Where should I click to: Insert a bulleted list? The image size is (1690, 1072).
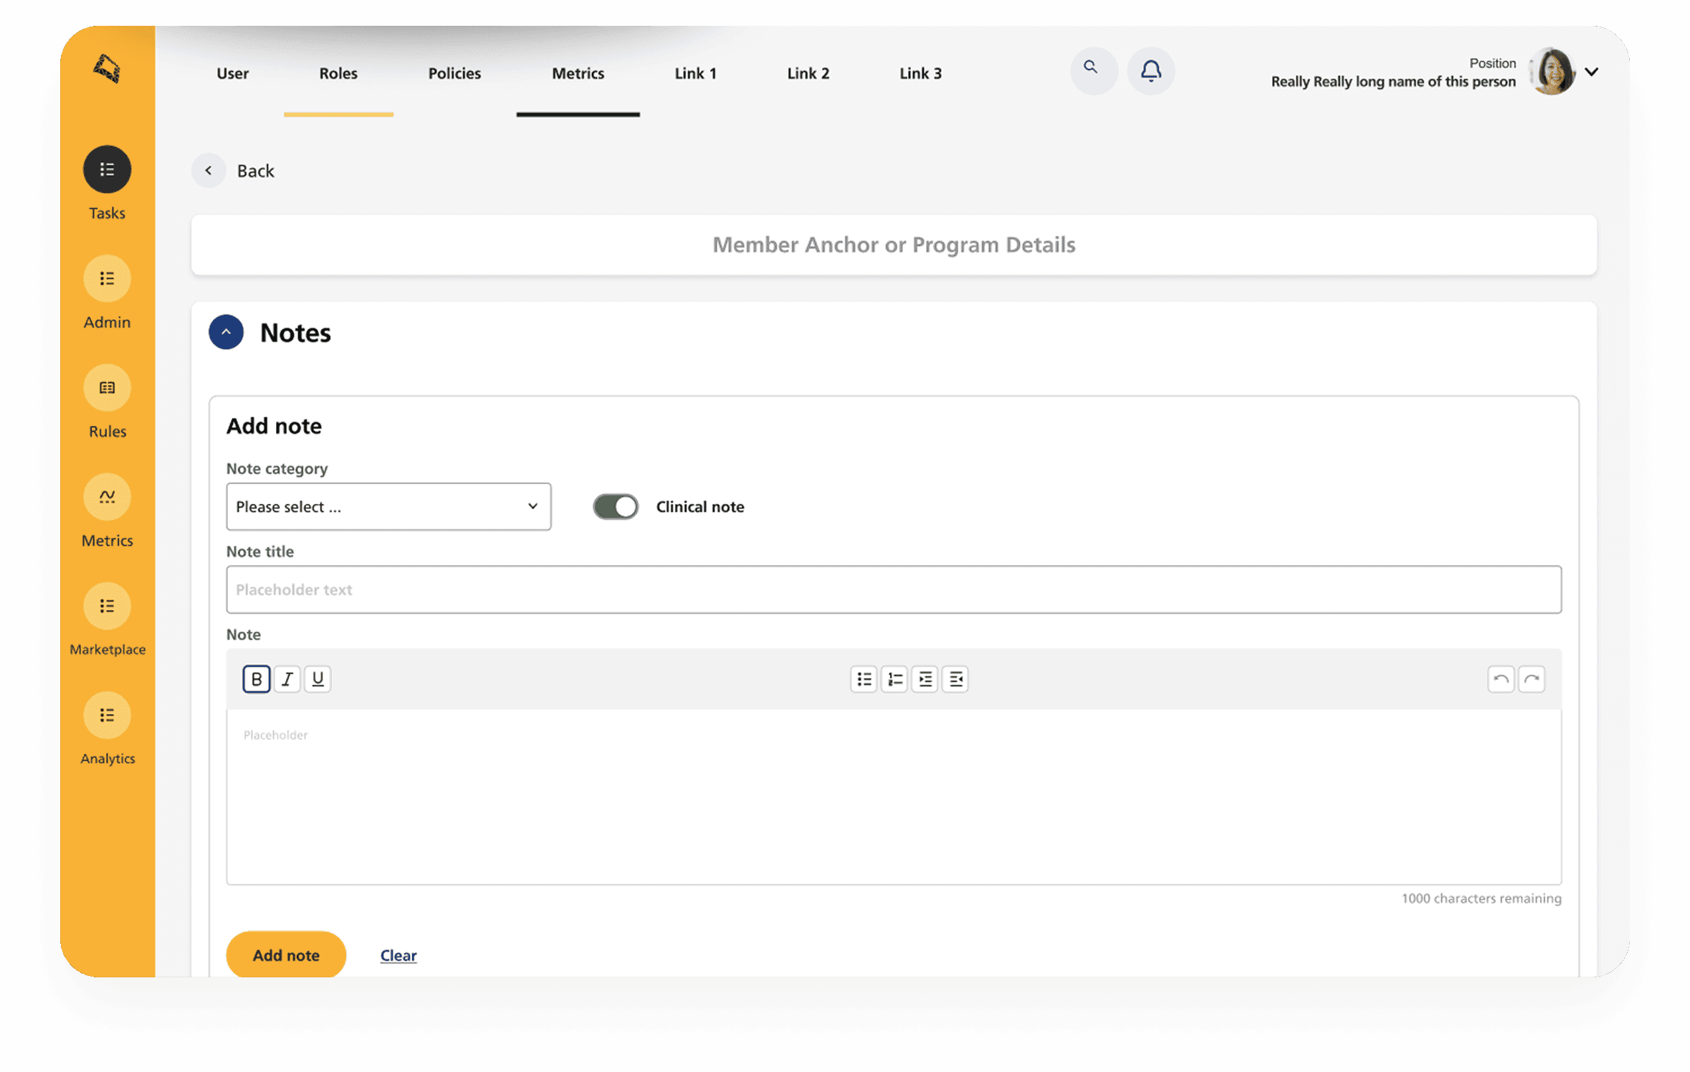coord(864,679)
